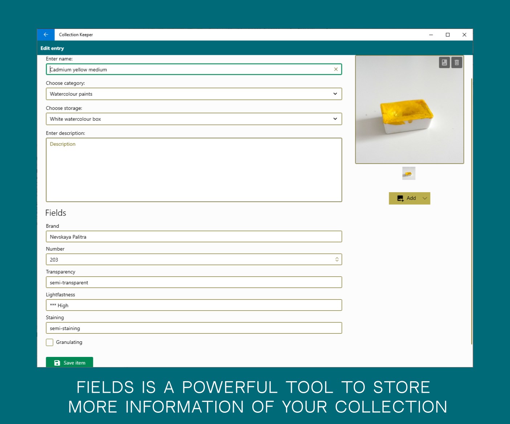Tick the Granulating checkbox
This screenshot has height=424, width=510.
(50, 342)
